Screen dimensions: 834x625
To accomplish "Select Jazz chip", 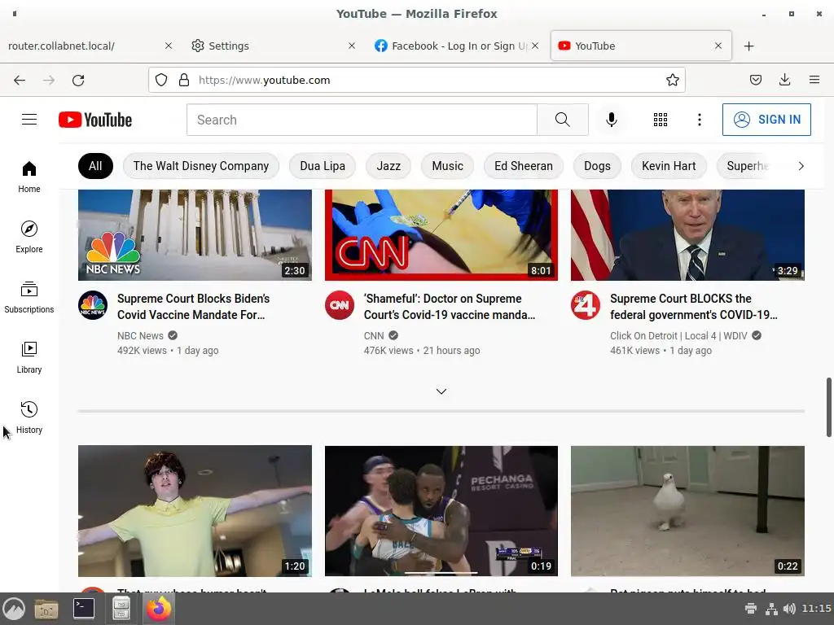I will tap(388, 166).
